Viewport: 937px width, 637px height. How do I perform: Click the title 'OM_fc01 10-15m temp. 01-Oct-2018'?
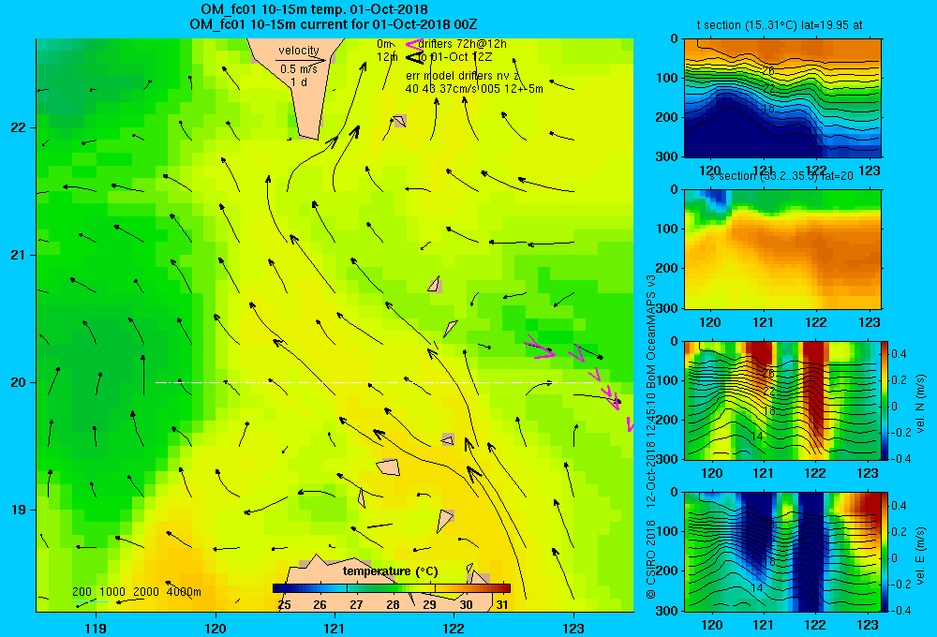pyautogui.click(x=314, y=9)
